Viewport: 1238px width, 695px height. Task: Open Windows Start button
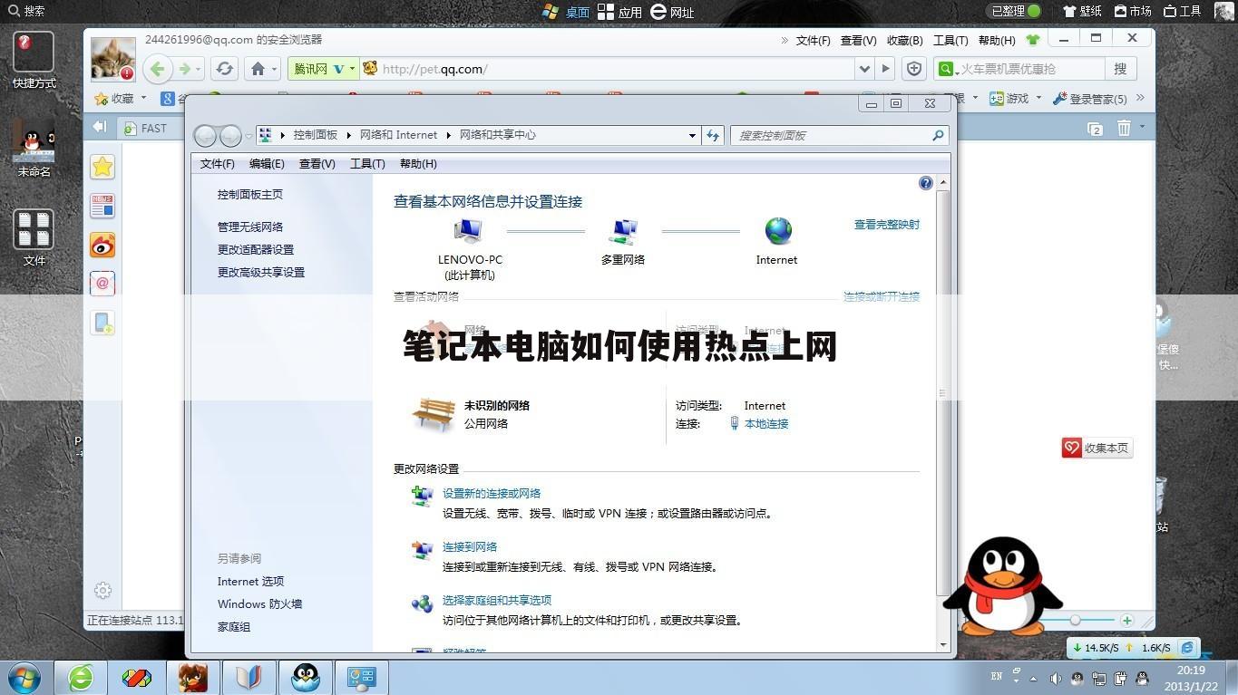click(x=25, y=677)
